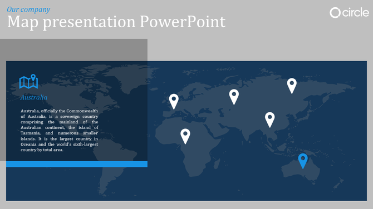Select the white pin over western Russia
Viewport: 373px width, 209px height.
(234, 97)
